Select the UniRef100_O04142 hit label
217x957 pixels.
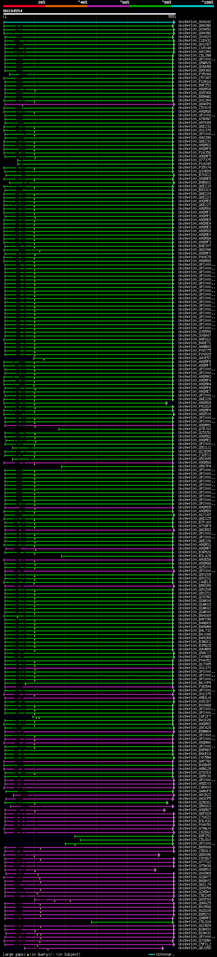pos(195,22)
